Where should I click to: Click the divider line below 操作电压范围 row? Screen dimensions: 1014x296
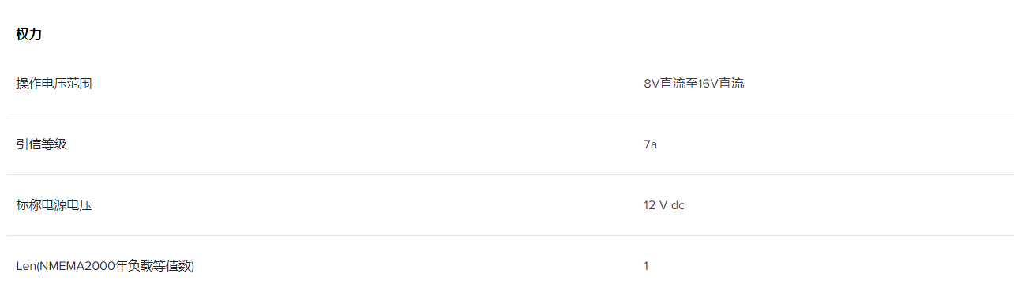click(510, 114)
